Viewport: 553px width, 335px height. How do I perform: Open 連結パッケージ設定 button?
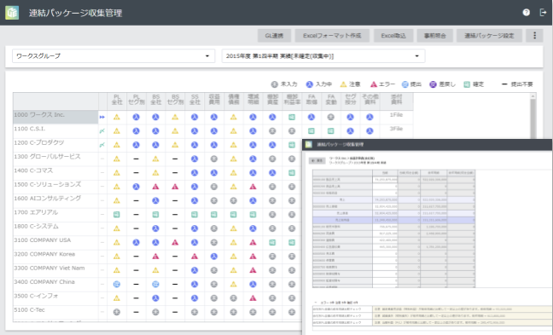[489, 36]
